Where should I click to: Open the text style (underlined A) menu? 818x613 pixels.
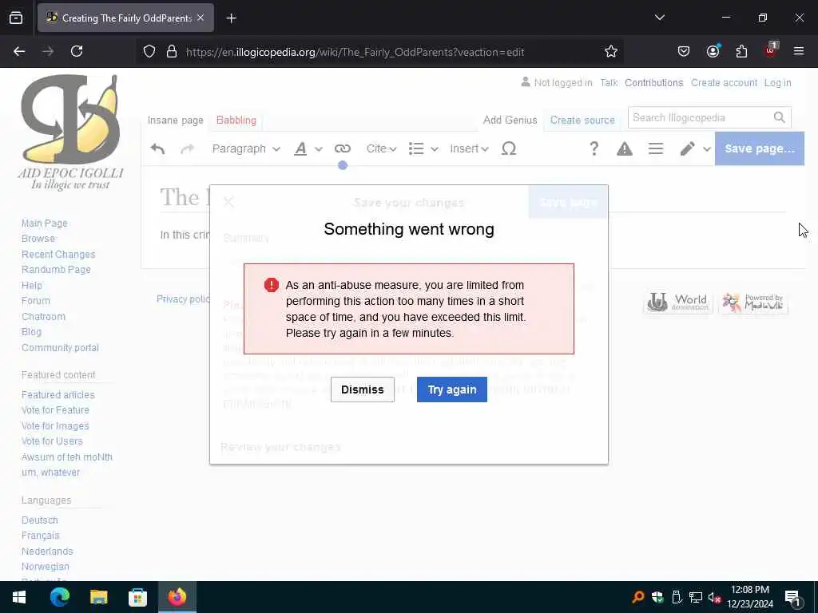(308, 149)
